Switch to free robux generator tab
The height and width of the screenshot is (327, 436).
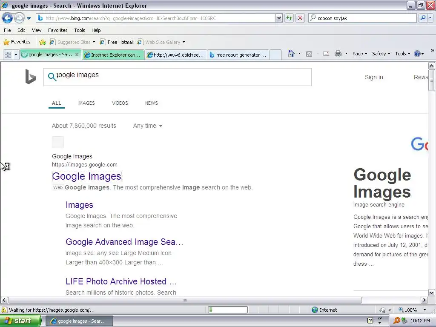click(238, 55)
